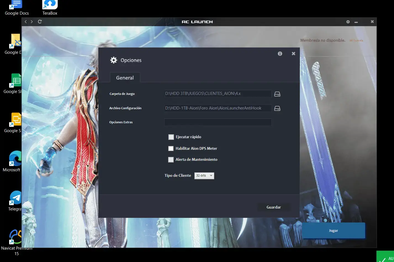Click the 'Habilitar Aion DPS Meter' label
Screen dimensions: 394x262
point(196,148)
